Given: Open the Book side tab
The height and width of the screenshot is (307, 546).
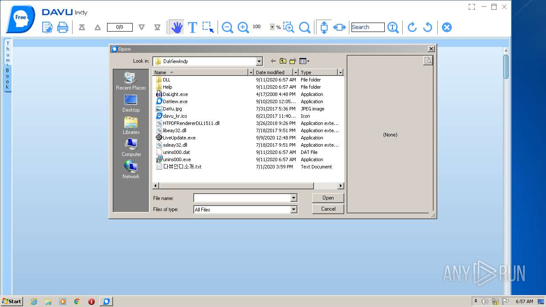Looking at the screenshot, I should pos(7,78).
